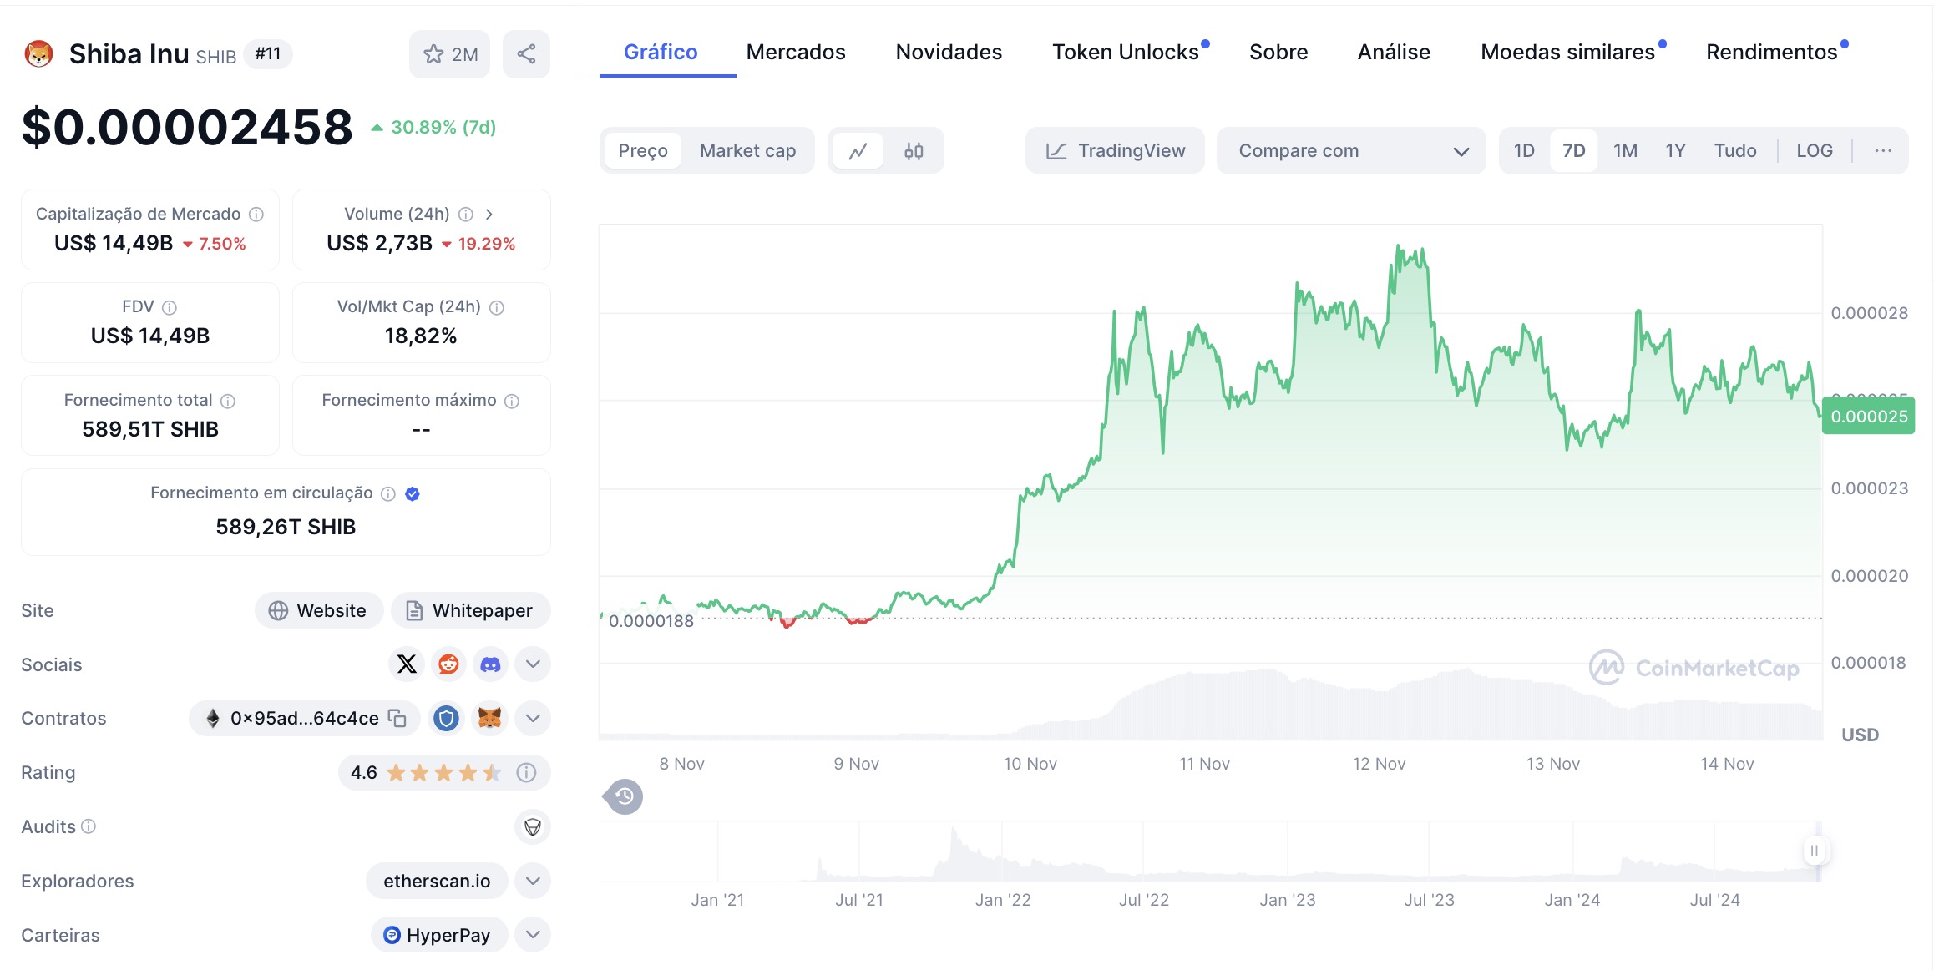Show Fornecimento máximo info icon
1934x970 pixels.
(x=512, y=402)
